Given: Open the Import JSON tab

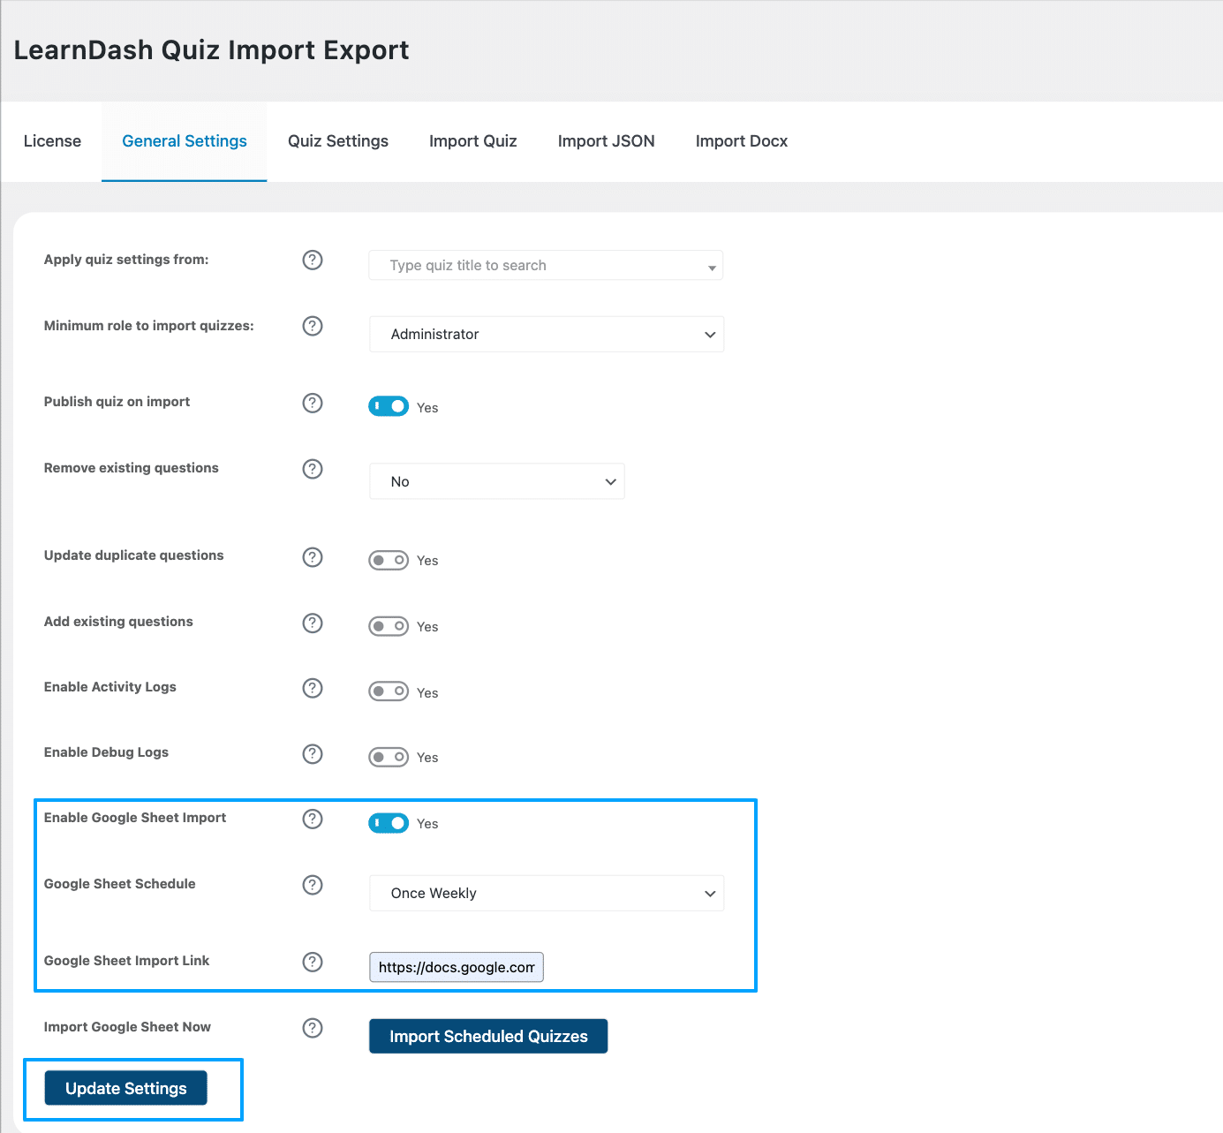Looking at the screenshot, I should (607, 141).
